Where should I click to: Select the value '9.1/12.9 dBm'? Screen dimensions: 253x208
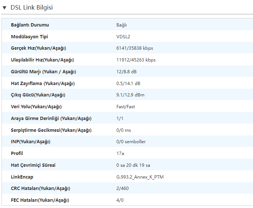coord(130,95)
